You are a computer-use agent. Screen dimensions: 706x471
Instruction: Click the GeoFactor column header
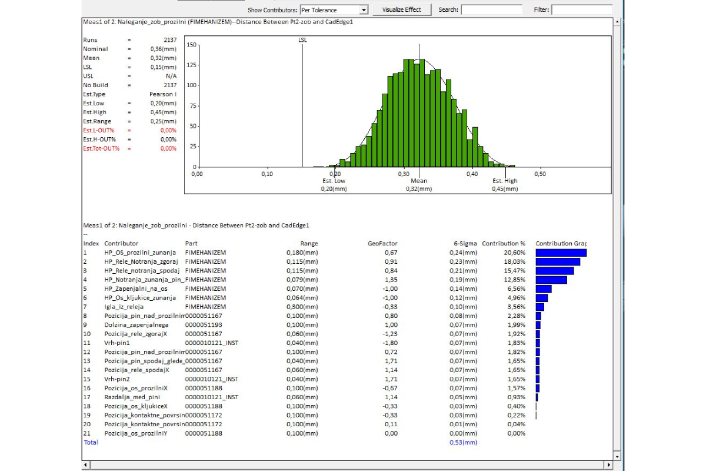pos(382,243)
